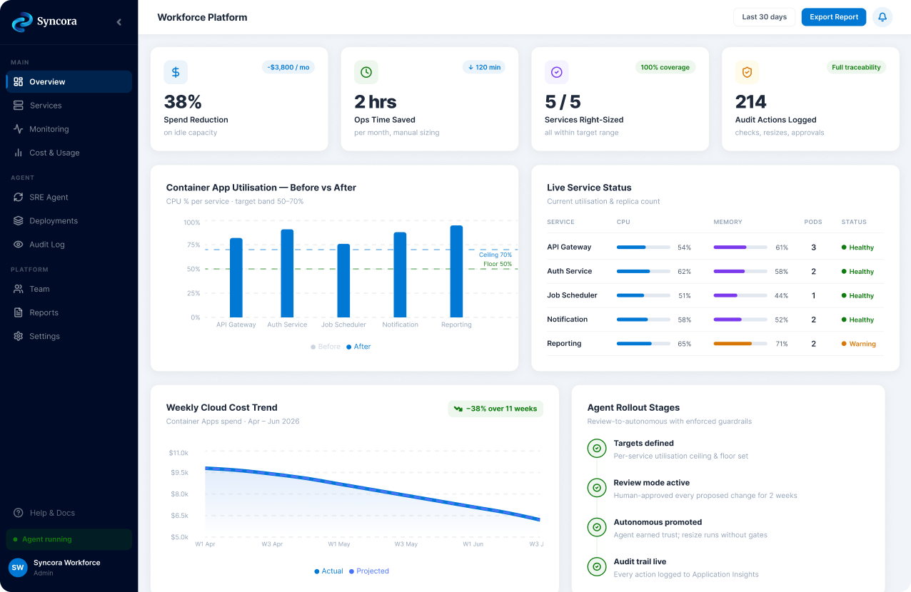The height and width of the screenshot is (592, 911).
Task: Open the notifications bell
Action: click(x=882, y=17)
